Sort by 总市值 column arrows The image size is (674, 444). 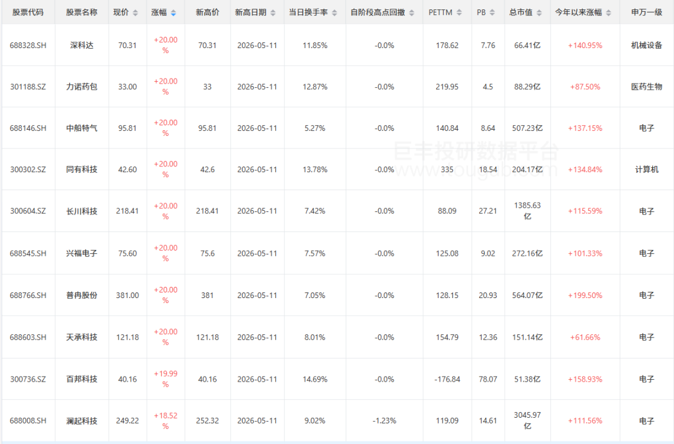tap(539, 13)
